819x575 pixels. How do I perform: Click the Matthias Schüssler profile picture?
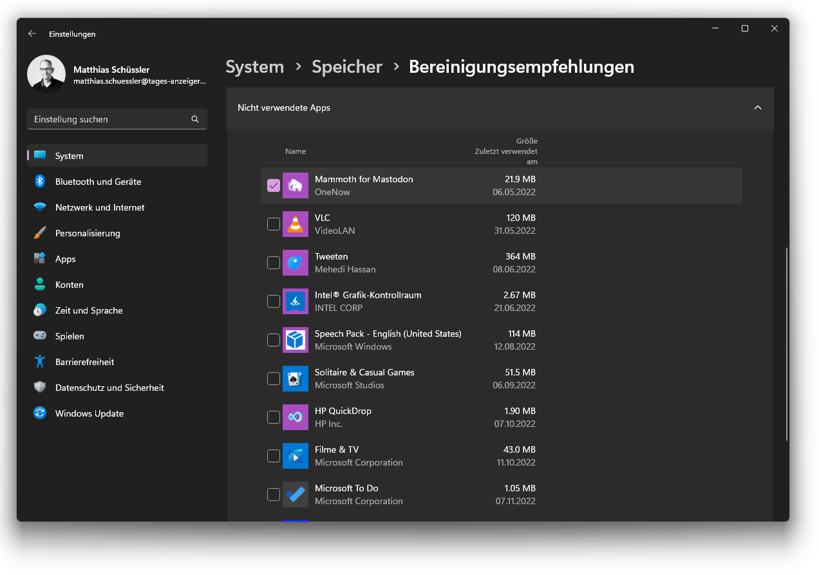coord(46,74)
